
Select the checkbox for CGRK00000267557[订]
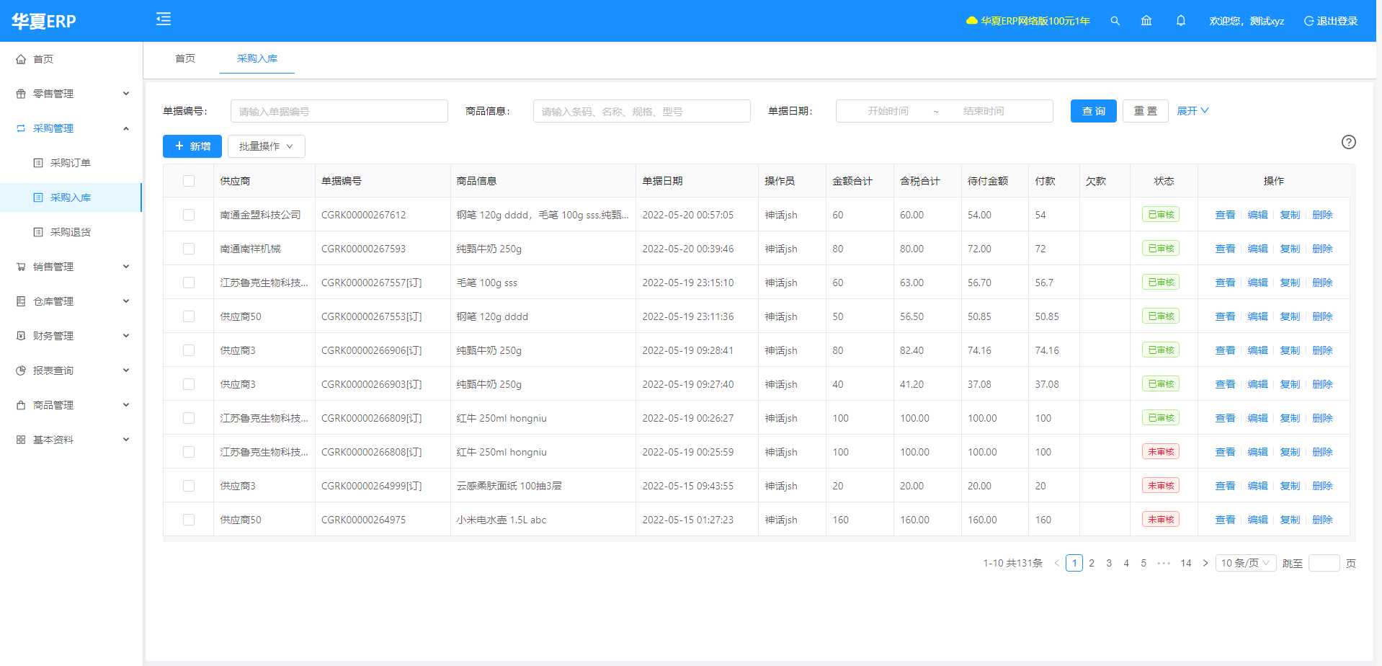[189, 283]
